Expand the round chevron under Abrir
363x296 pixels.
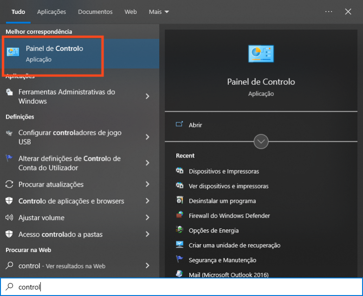(261, 141)
